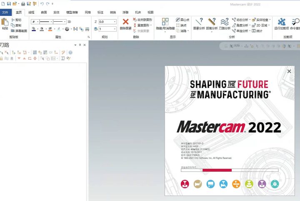300x201 pixels.
Task: Click the 刀路分析 toolpath analyze icon
Action: 225,22
